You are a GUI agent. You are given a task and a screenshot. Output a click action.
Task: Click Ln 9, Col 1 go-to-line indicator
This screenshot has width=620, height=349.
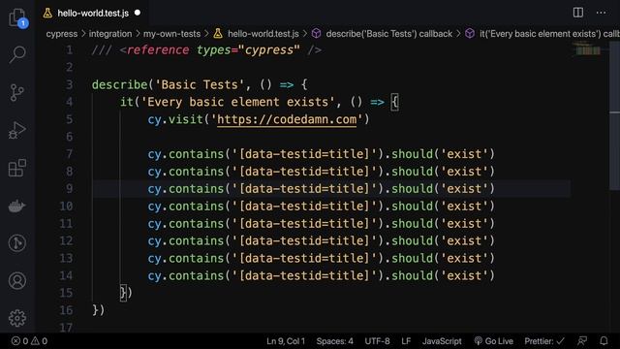pyautogui.click(x=286, y=341)
